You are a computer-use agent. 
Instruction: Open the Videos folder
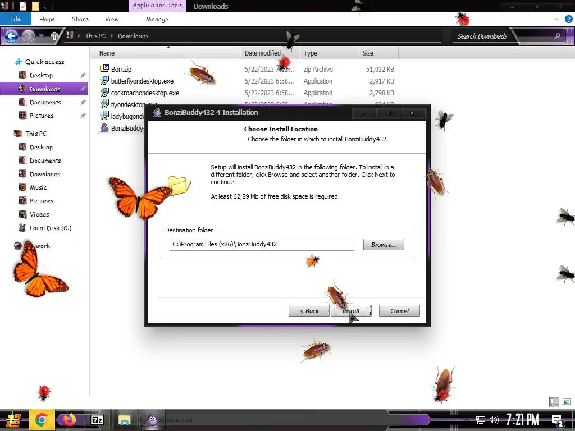(x=39, y=214)
